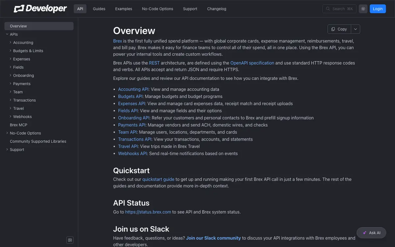
Task: Expand the Team sidebar item
Action: [39, 92]
